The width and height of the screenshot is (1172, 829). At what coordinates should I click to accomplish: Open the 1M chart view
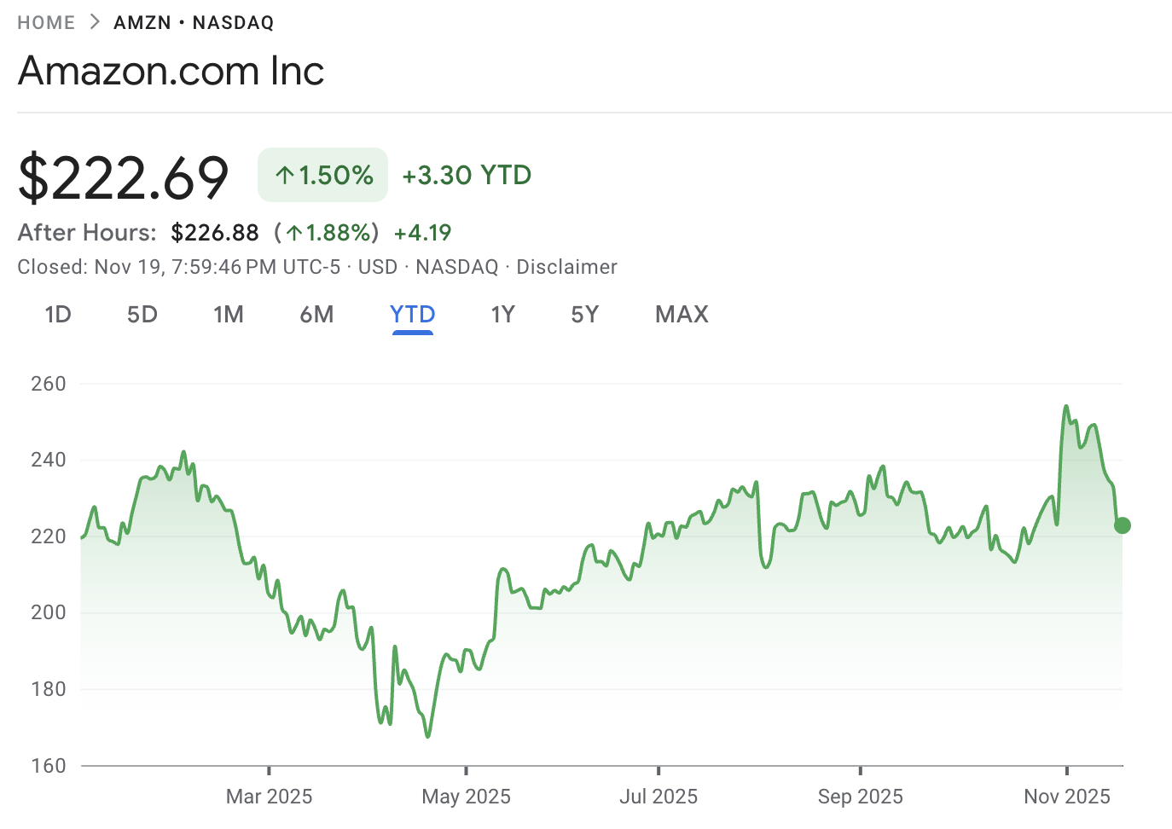click(x=229, y=314)
